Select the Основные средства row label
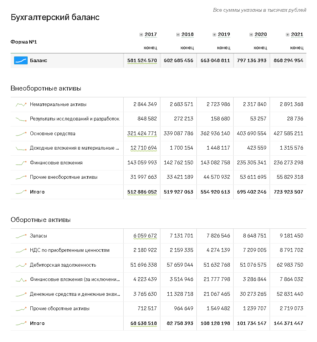 (x=53, y=133)
